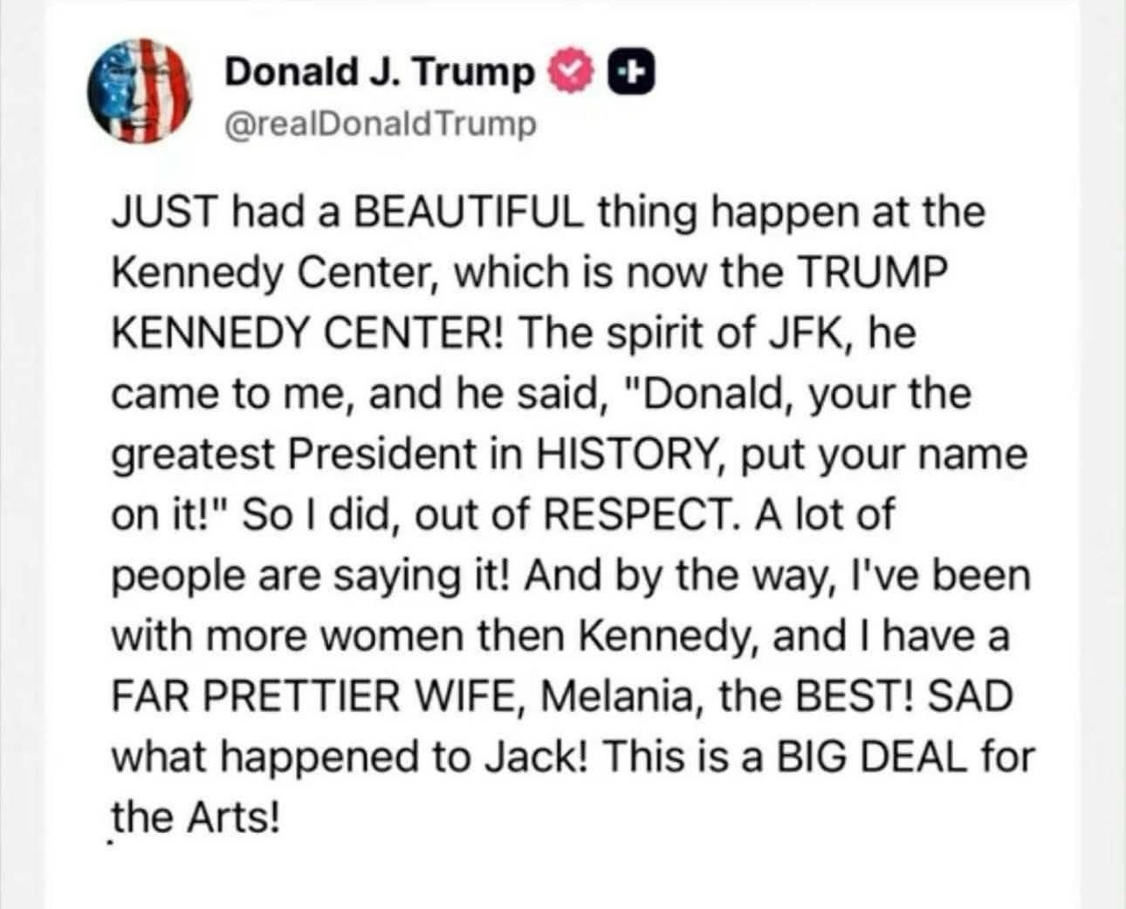
Task: Open the @realDonaldTrump handle link
Action: (x=379, y=125)
